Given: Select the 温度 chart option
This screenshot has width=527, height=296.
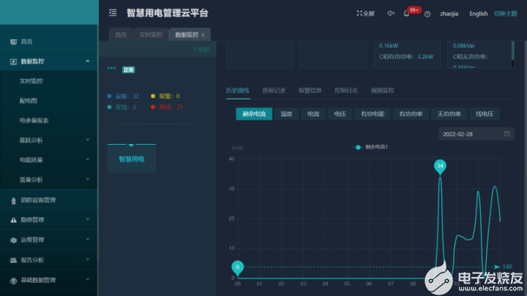Looking at the screenshot, I should click(286, 114).
